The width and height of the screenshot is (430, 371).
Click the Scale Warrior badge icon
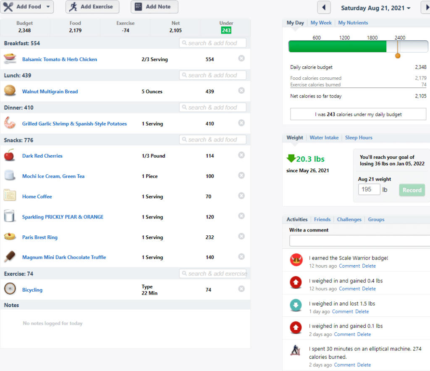point(296,260)
